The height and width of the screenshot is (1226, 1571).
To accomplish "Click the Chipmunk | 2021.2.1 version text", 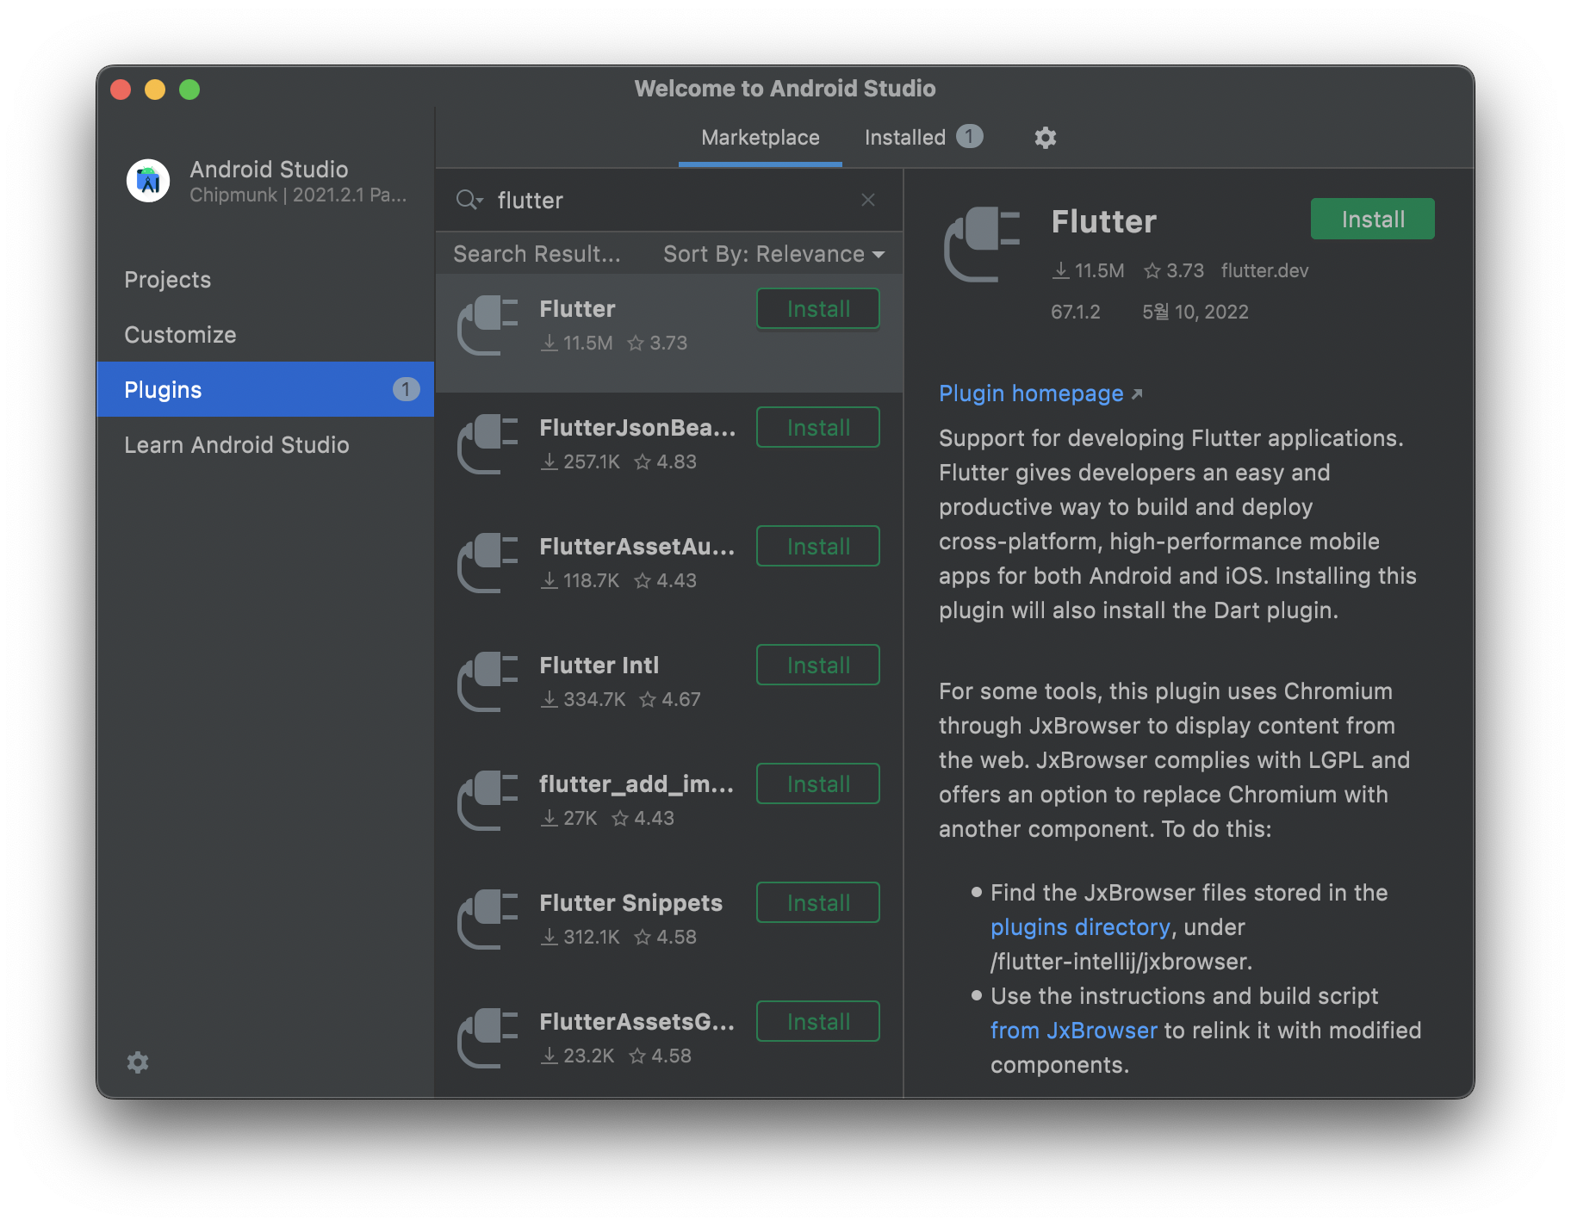I will tap(298, 195).
